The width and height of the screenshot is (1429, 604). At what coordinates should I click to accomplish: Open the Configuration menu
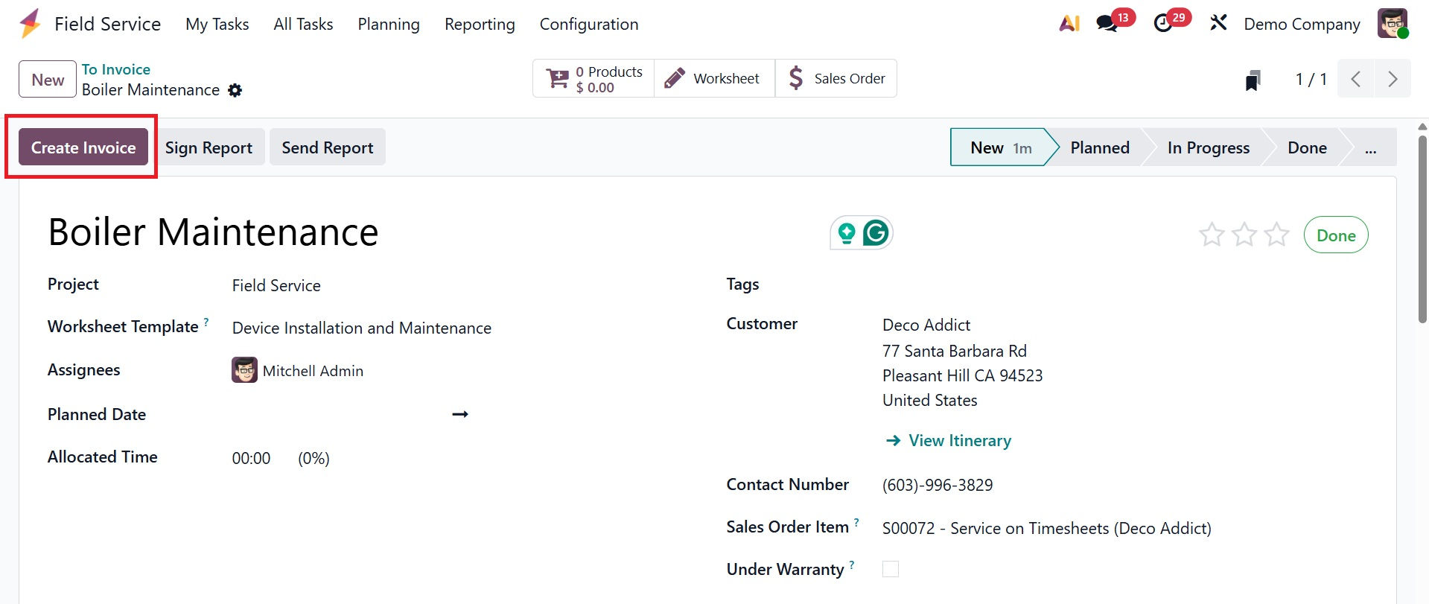[588, 24]
